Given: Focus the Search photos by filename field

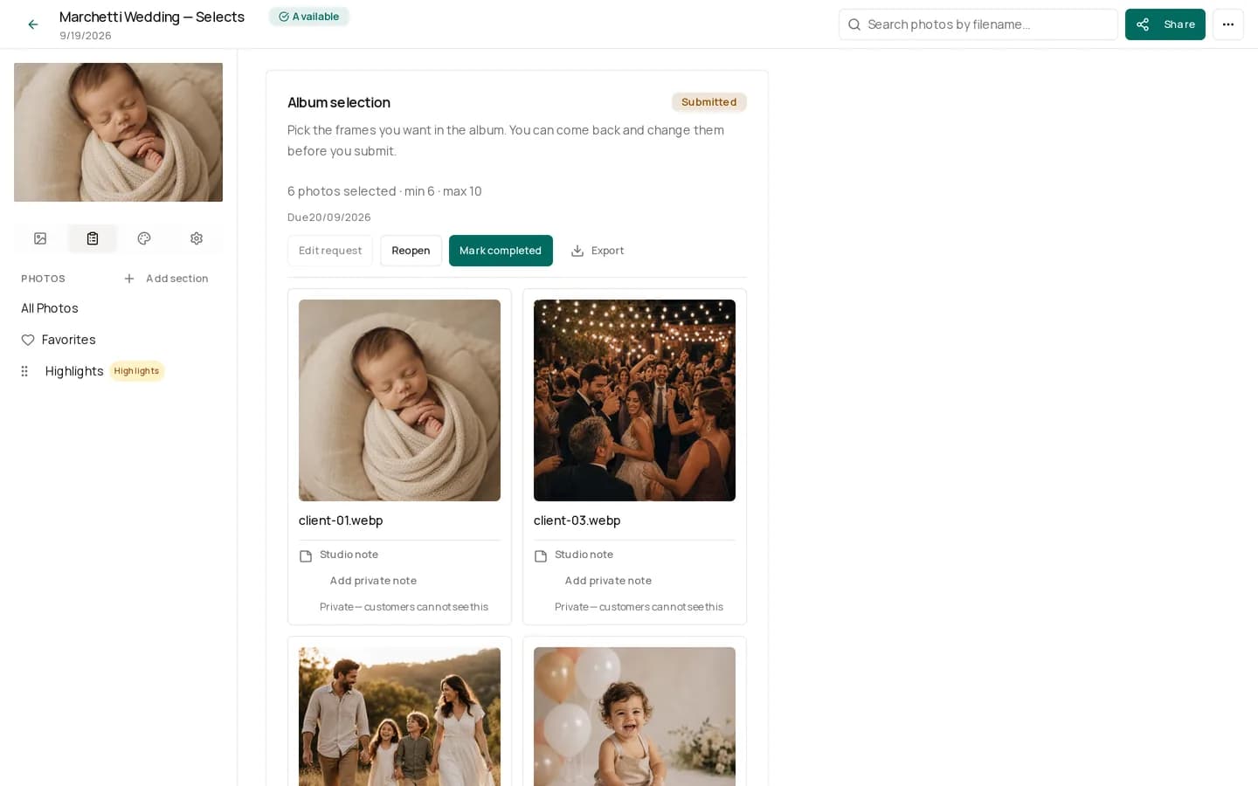Looking at the screenshot, I should click(978, 24).
